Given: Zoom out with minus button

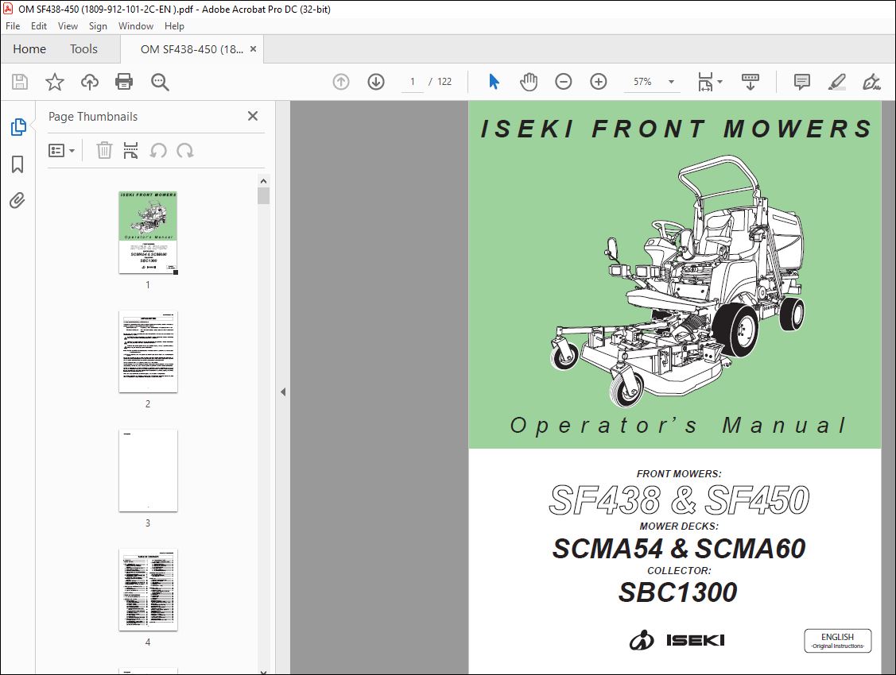Looking at the screenshot, I should tap(564, 82).
